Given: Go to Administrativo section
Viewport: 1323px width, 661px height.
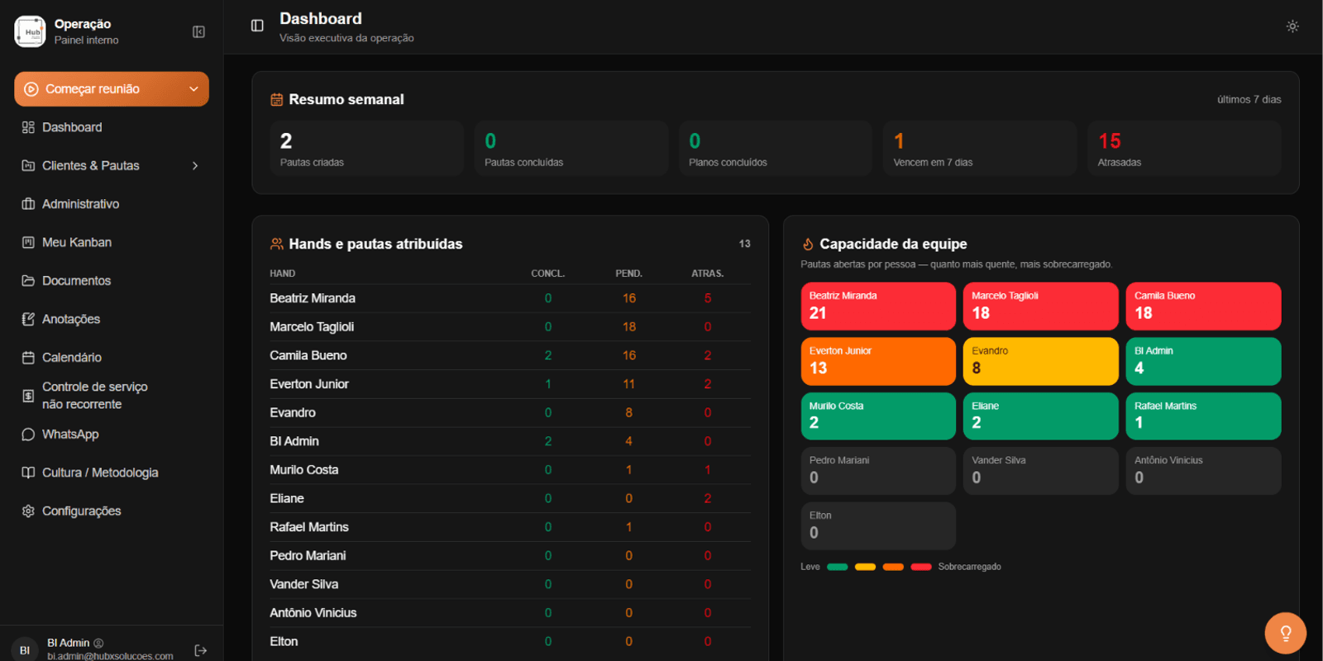Looking at the screenshot, I should click(x=112, y=204).
